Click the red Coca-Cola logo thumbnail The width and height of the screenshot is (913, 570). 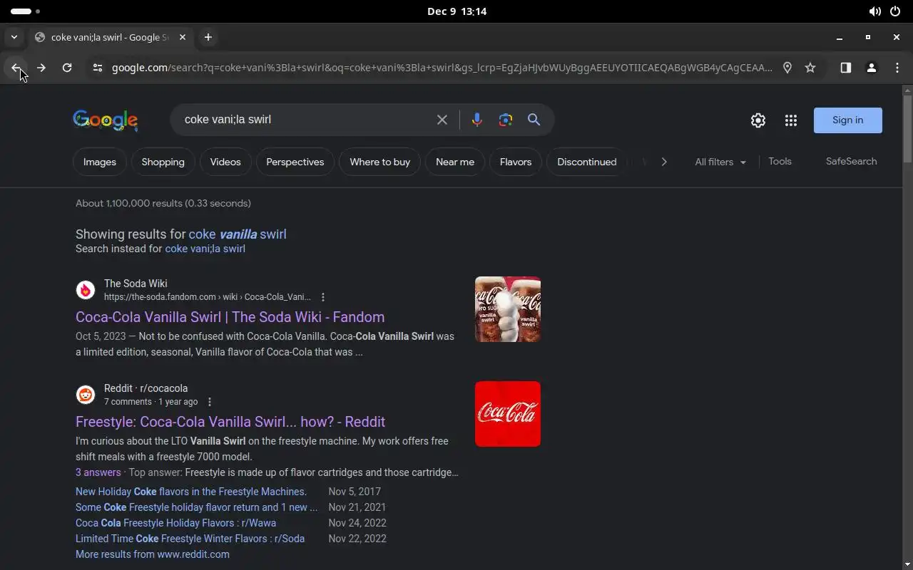pyautogui.click(x=508, y=414)
